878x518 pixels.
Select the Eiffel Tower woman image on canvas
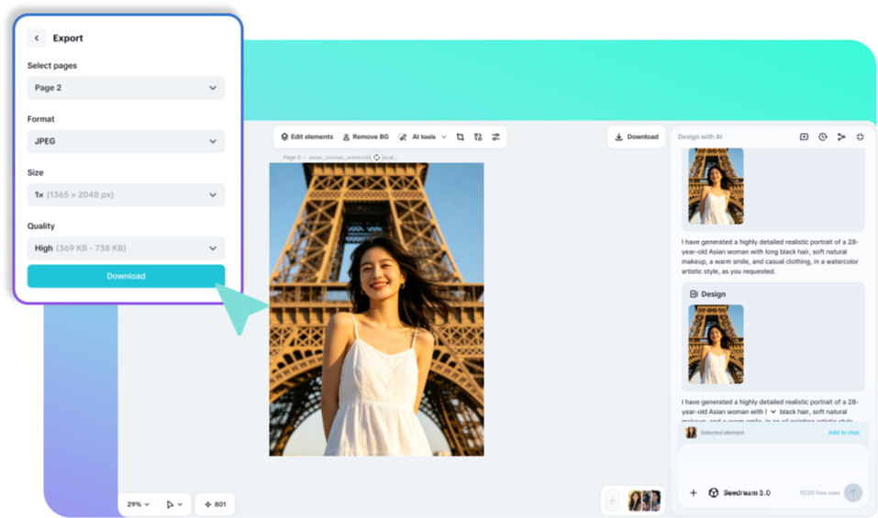coord(376,309)
